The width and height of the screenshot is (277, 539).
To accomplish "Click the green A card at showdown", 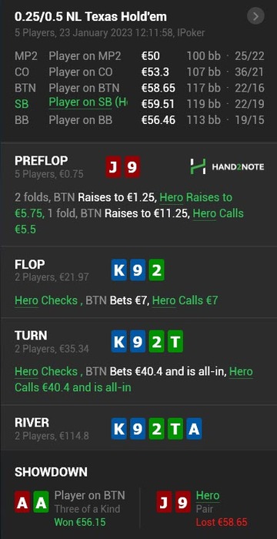I will (x=41, y=503).
